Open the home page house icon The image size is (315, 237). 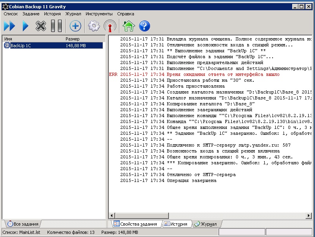[x=128, y=26]
